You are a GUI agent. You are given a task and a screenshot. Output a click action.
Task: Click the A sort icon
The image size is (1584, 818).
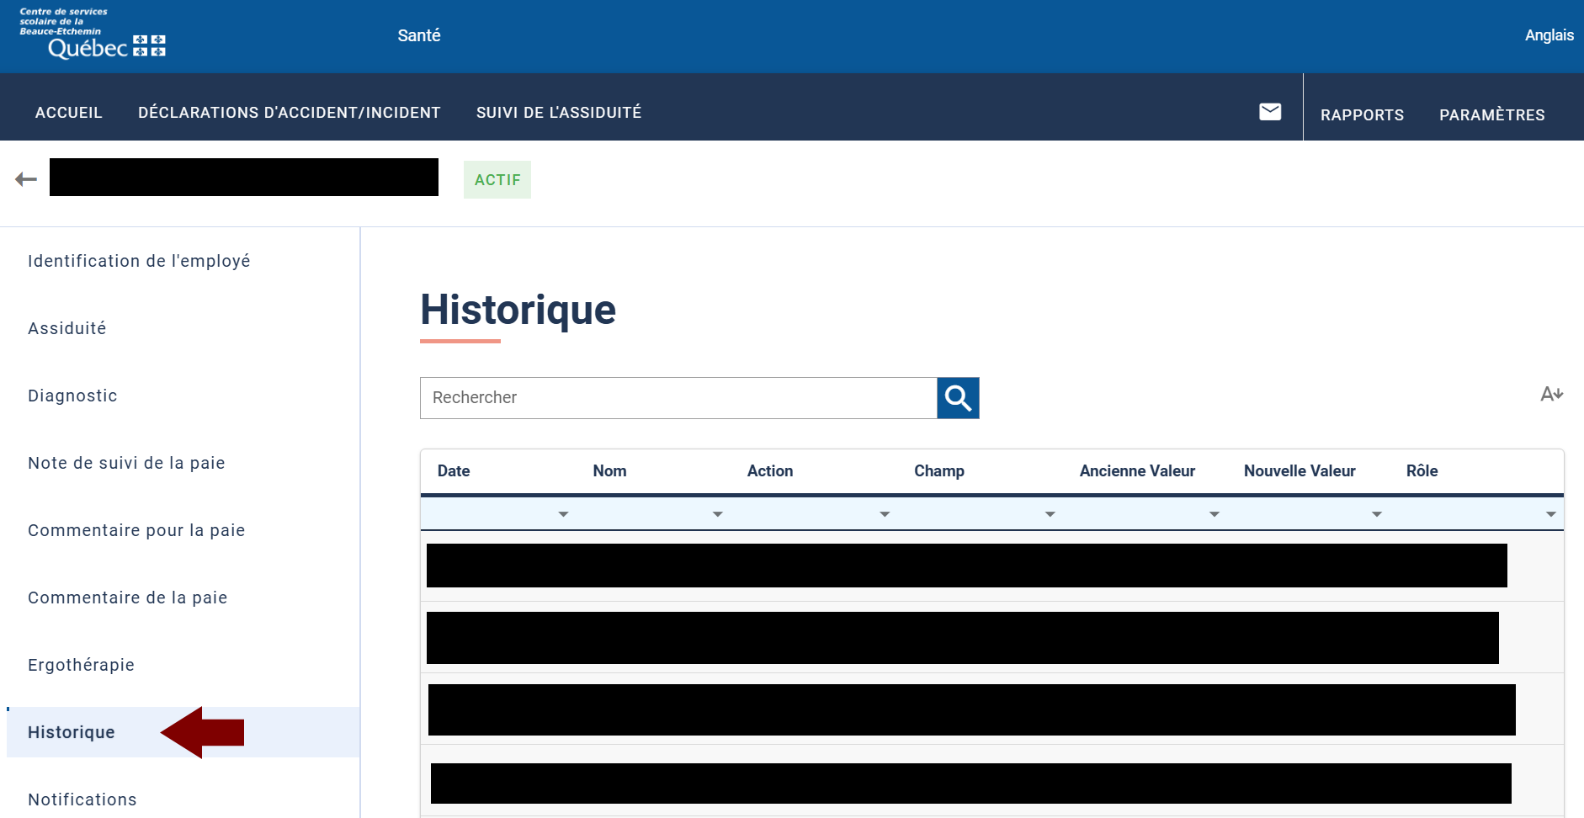[x=1551, y=394]
